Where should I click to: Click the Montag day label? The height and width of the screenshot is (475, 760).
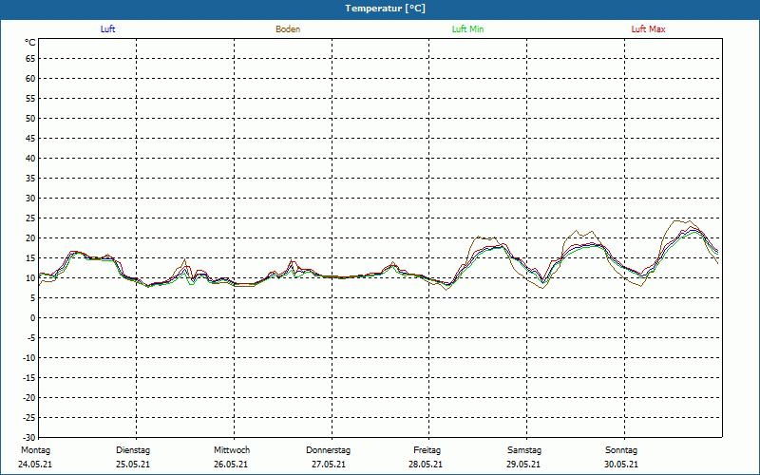(35, 450)
